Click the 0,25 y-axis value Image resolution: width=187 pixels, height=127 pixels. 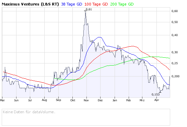coord(175,63)
